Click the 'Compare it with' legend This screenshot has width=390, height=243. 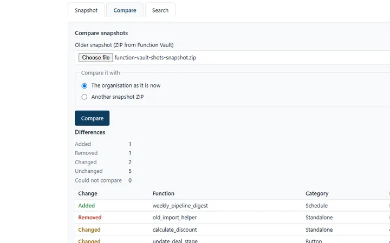click(x=101, y=73)
